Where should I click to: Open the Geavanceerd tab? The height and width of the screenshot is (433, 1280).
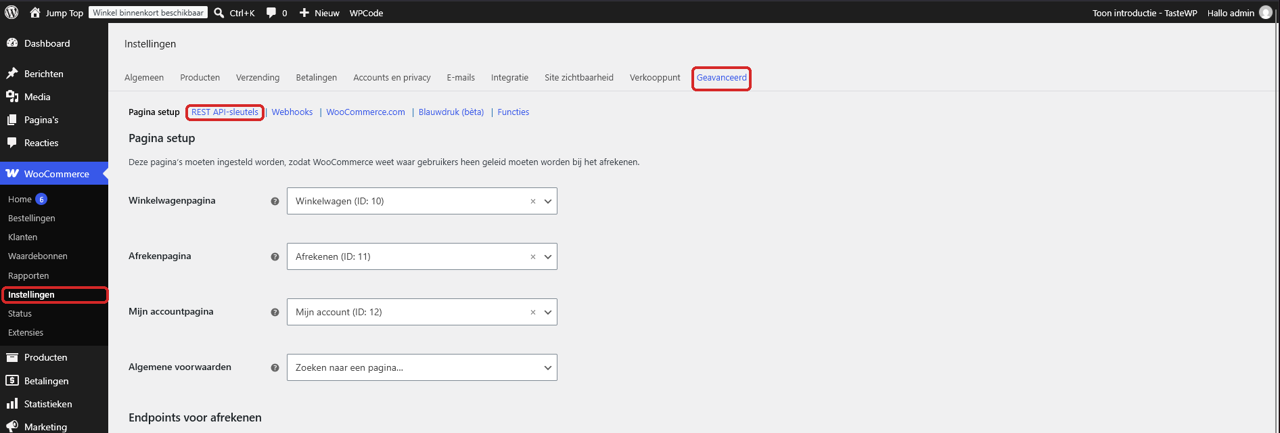[x=722, y=77]
